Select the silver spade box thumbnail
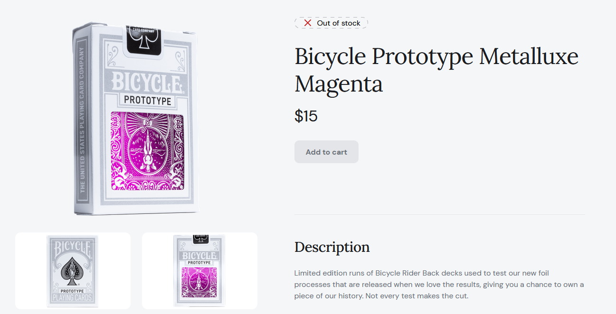The width and height of the screenshot is (616, 314). (x=73, y=271)
